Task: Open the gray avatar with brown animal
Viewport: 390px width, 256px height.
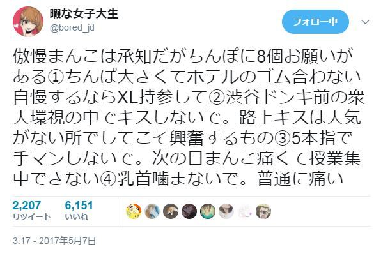Action: [171, 211]
